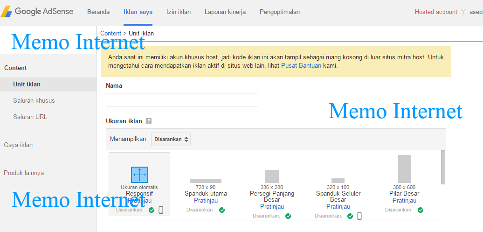Viewport: 483px width, 232px height.
Task: Click the Content breadcrumb link
Action: (110, 33)
